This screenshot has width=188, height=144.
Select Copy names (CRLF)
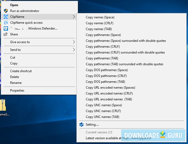point(132,23)
